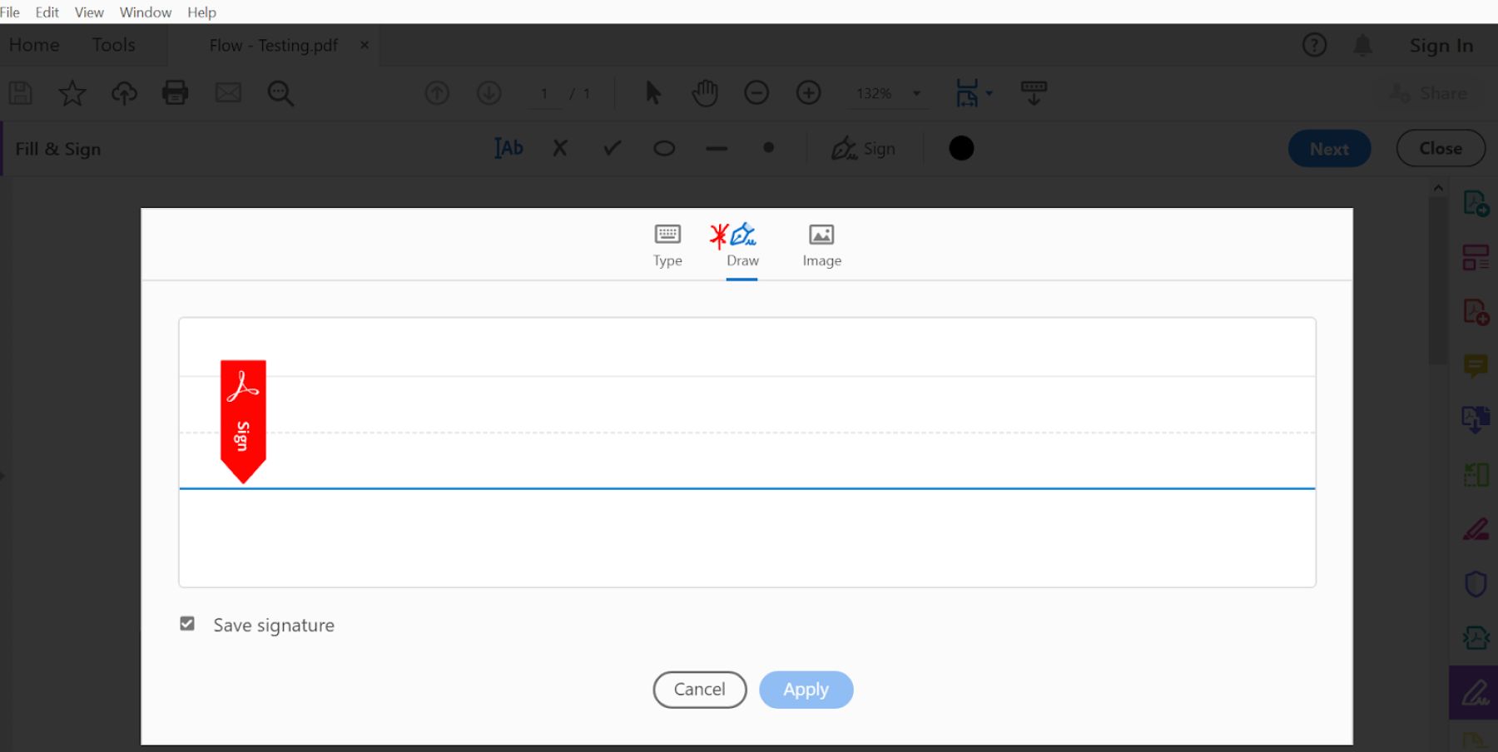The height and width of the screenshot is (752, 1498).
Task: Select the crossmark X tool
Action: 560,148
